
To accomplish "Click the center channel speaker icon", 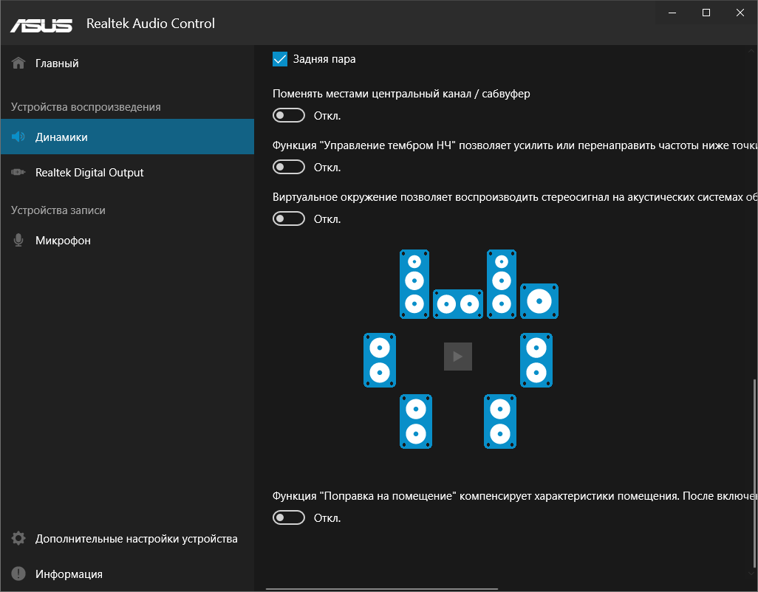I will pyautogui.click(x=457, y=303).
